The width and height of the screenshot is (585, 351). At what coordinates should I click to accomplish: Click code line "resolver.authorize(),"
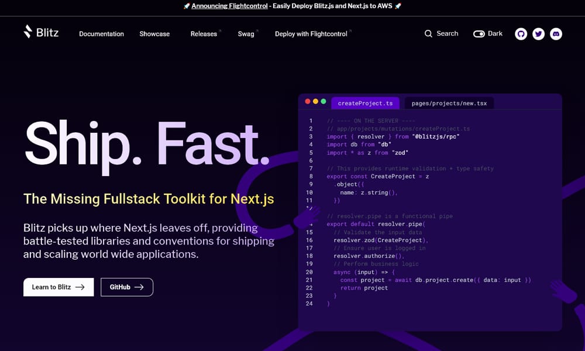pos(369,256)
